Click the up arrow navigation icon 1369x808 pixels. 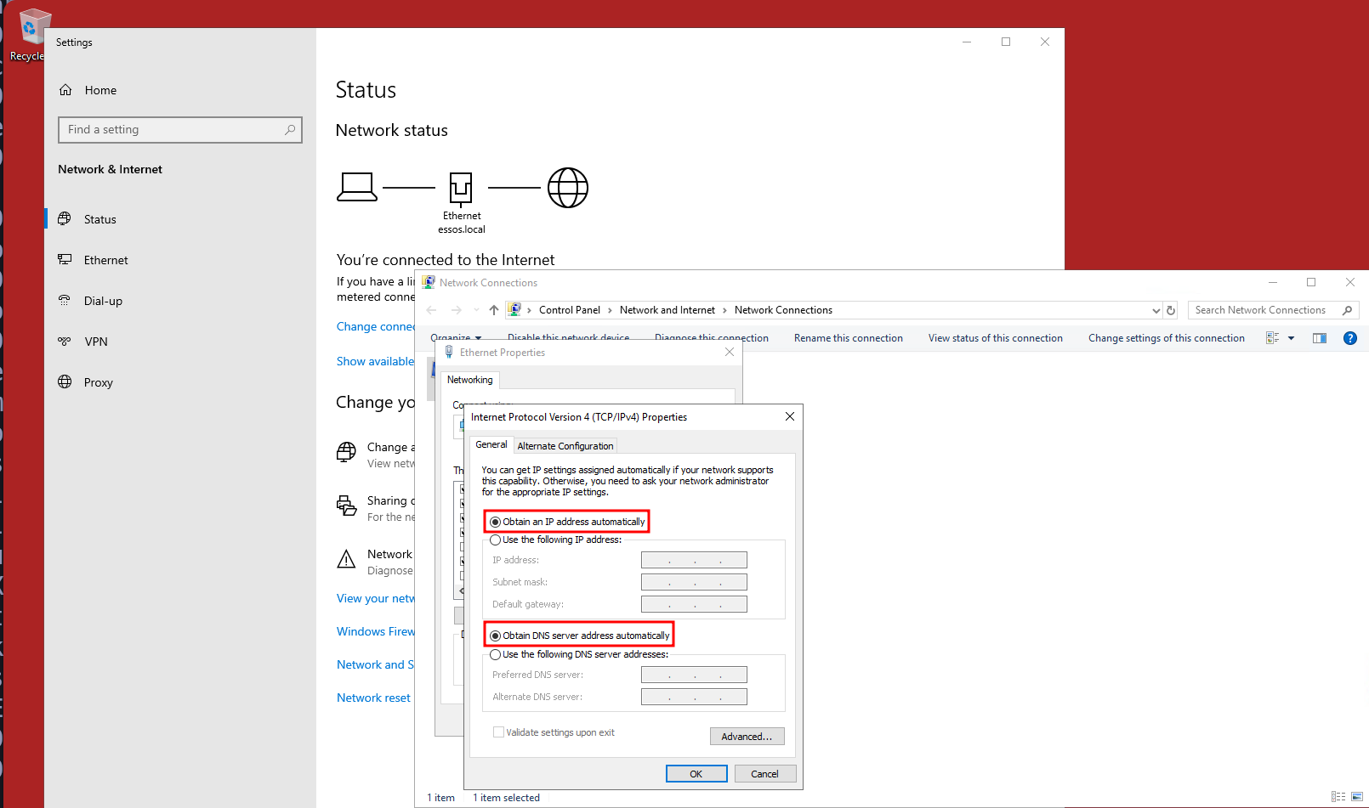(494, 310)
